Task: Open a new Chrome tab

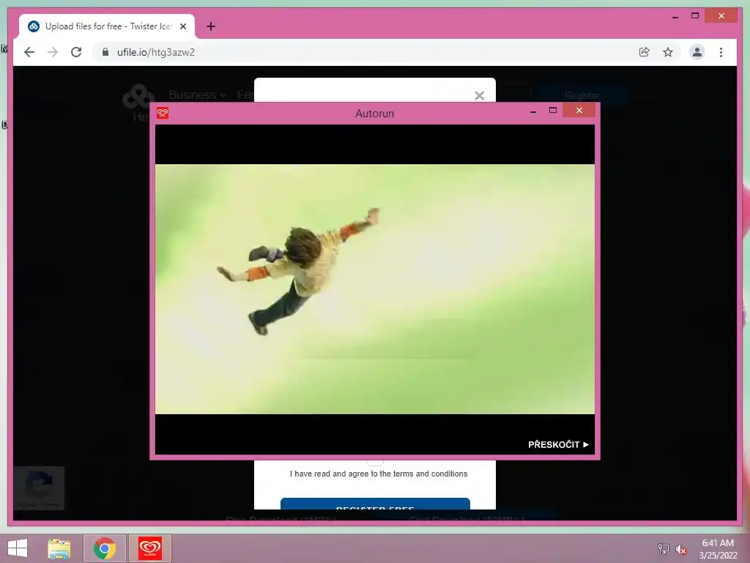Action: tap(211, 26)
